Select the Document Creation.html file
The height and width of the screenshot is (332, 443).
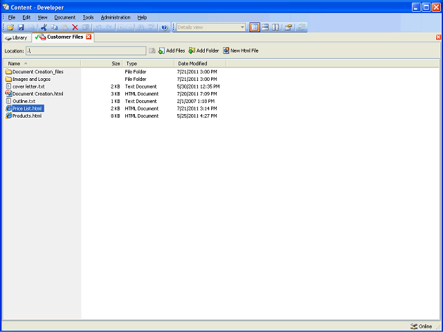pos(38,94)
